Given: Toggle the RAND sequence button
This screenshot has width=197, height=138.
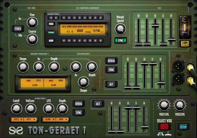Looking at the screenshot, I should [x=51, y=41].
